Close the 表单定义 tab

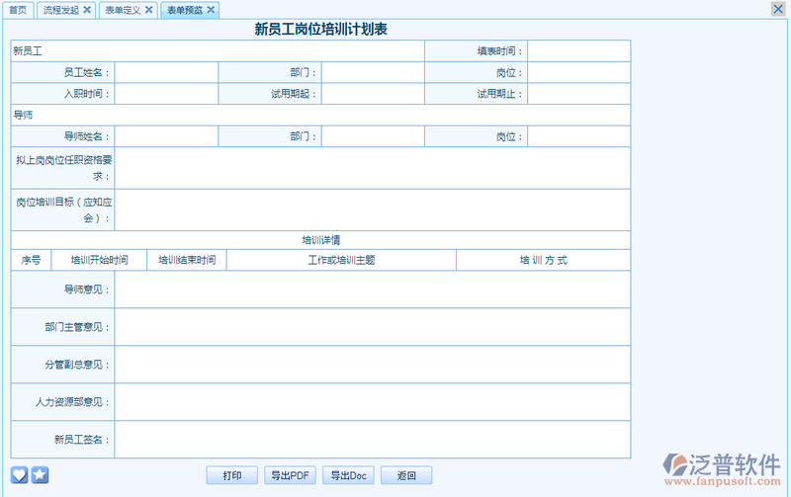(x=148, y=10)
